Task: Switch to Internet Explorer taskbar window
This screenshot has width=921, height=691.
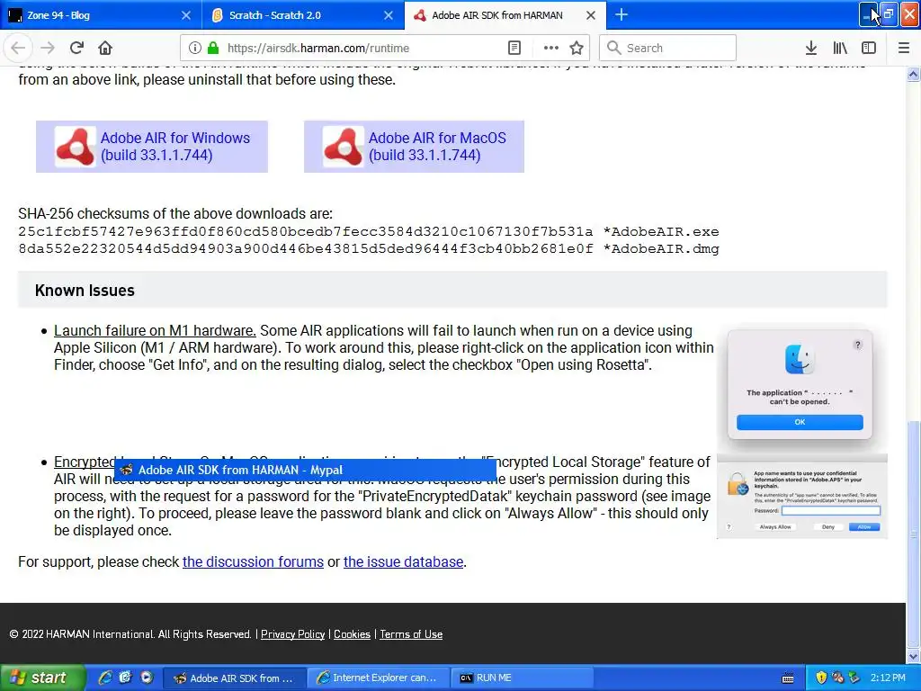Action: [379, 678]
